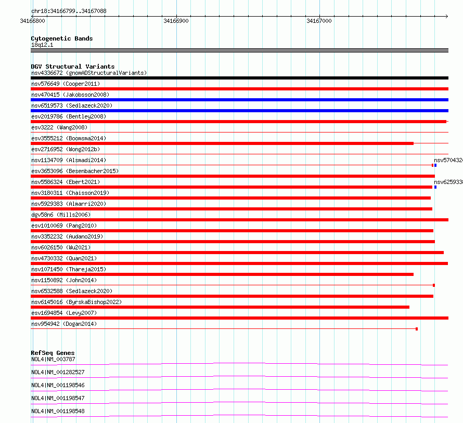The image size is (463, 423).
Task: Select variant nsv1071450 (Thareja2015) label
Action: pos(69,269)
